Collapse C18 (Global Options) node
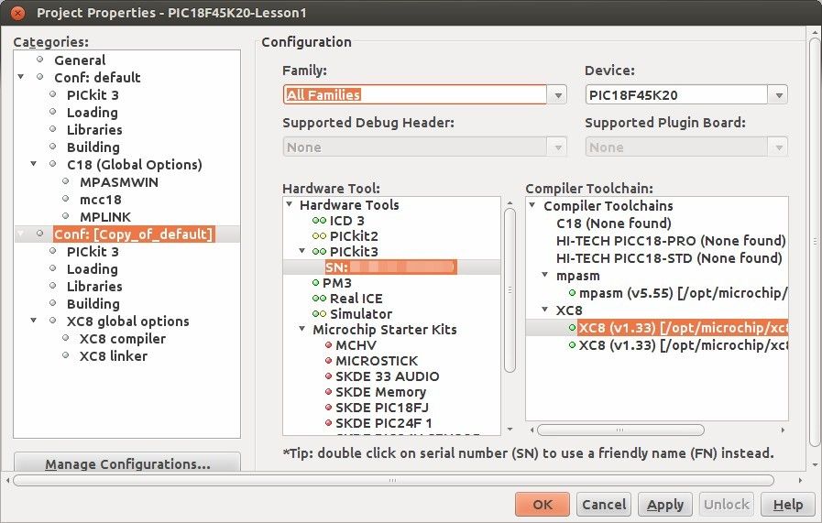The width and height of the screenshot is (822, 523). tap(34, 164)
